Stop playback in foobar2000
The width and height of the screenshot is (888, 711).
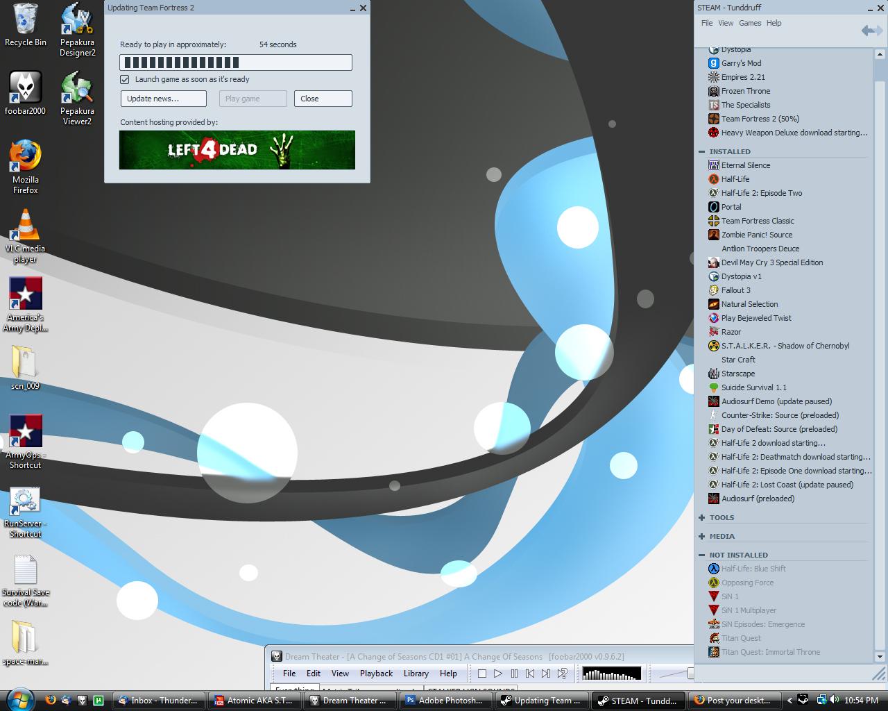click(x=482, y=674)
